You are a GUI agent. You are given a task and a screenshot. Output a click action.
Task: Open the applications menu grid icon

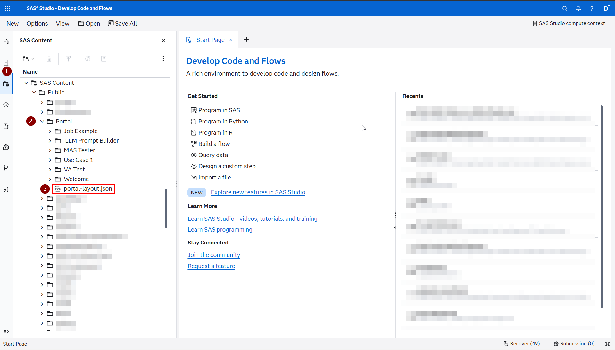pos(7,8)
